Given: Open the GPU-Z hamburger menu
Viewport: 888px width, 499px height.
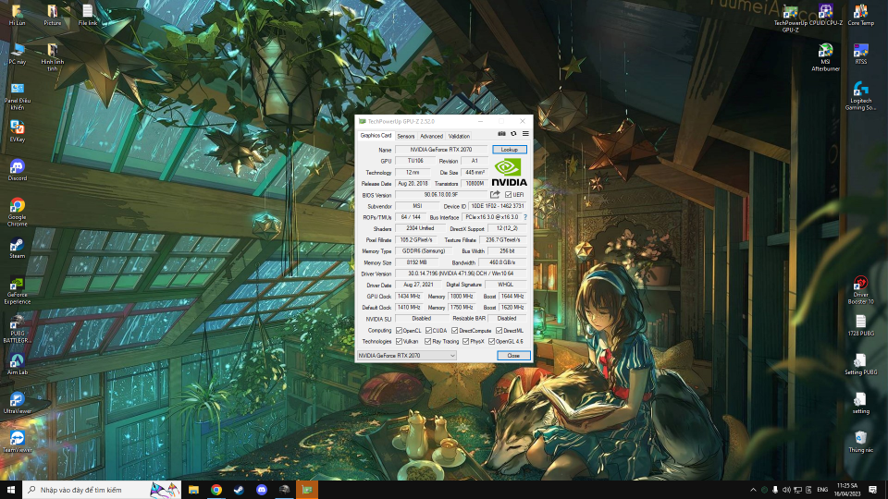Looking at the screenshot, I should pos(524,134).
